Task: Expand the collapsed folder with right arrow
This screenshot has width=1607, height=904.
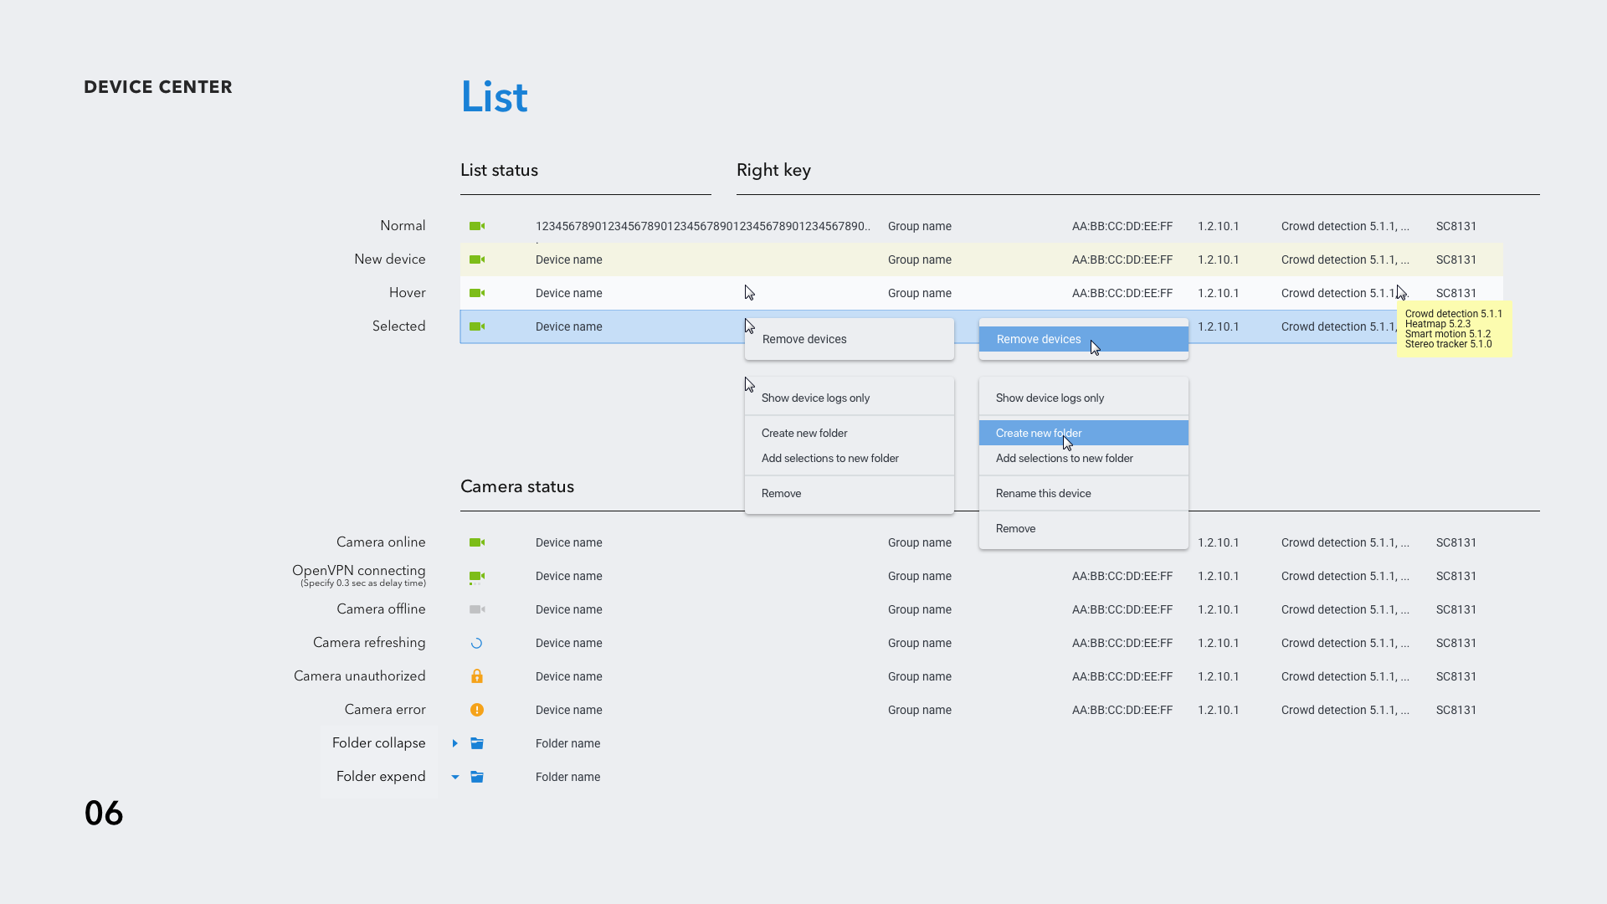Action: click(x=455, y=743)
